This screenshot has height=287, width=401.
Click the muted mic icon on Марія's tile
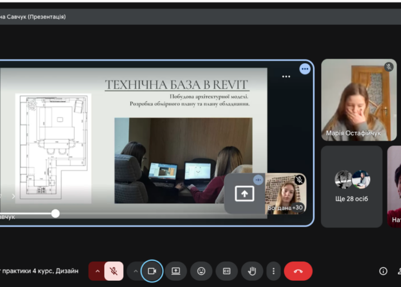click(x=389, y=67)
